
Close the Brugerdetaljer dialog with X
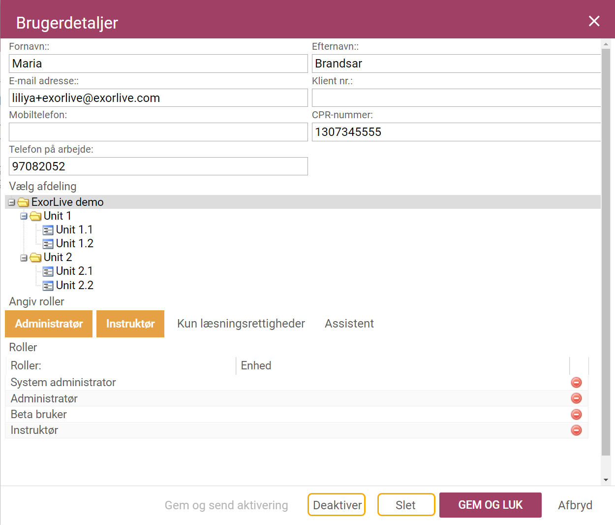coord(594,21)
